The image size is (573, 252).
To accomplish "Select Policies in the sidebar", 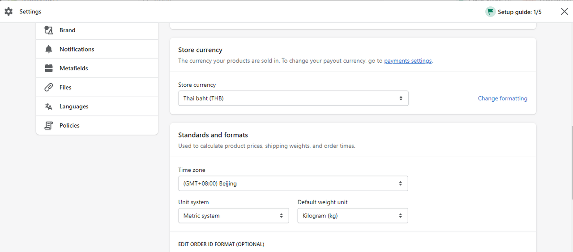I will tap(97, 125).
